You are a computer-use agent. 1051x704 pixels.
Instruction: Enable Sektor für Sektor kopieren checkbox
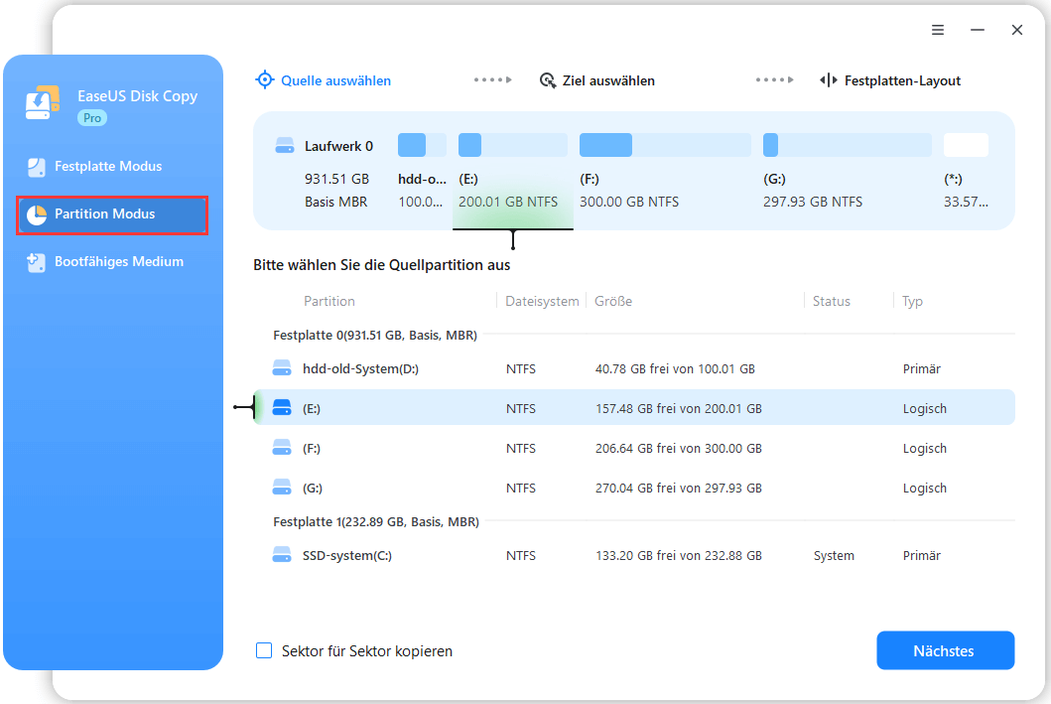point(264,650)
